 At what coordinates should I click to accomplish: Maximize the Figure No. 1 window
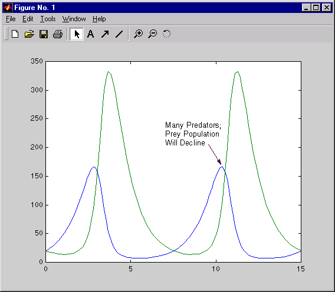316,8
